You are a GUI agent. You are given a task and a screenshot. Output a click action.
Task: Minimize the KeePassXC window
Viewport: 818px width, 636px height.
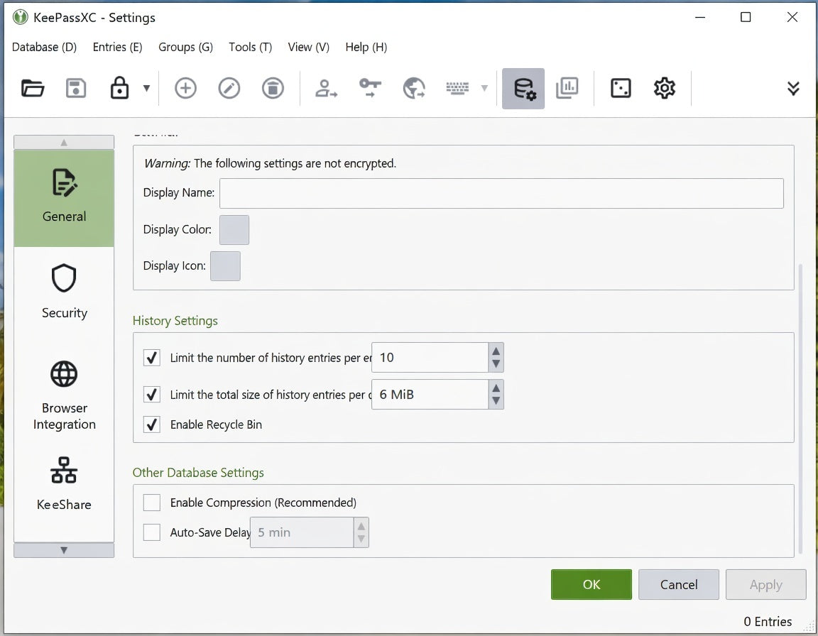coord(700,17)
